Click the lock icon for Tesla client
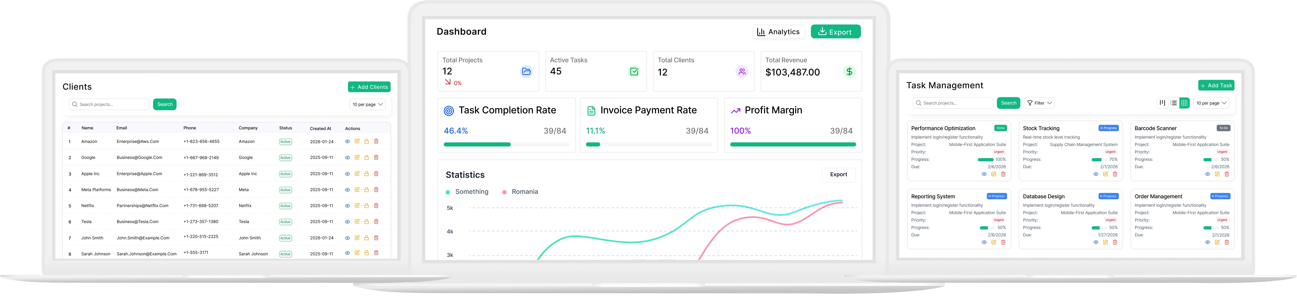This screenshot has width=1297, height=296. [x=367, y=221]
